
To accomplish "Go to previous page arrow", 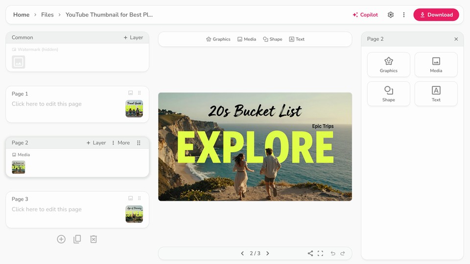I will pos(242,253).
